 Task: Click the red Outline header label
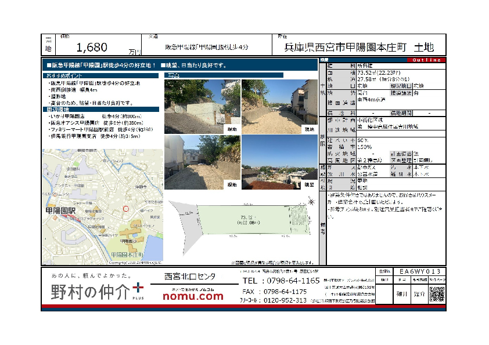coord(427,60)
